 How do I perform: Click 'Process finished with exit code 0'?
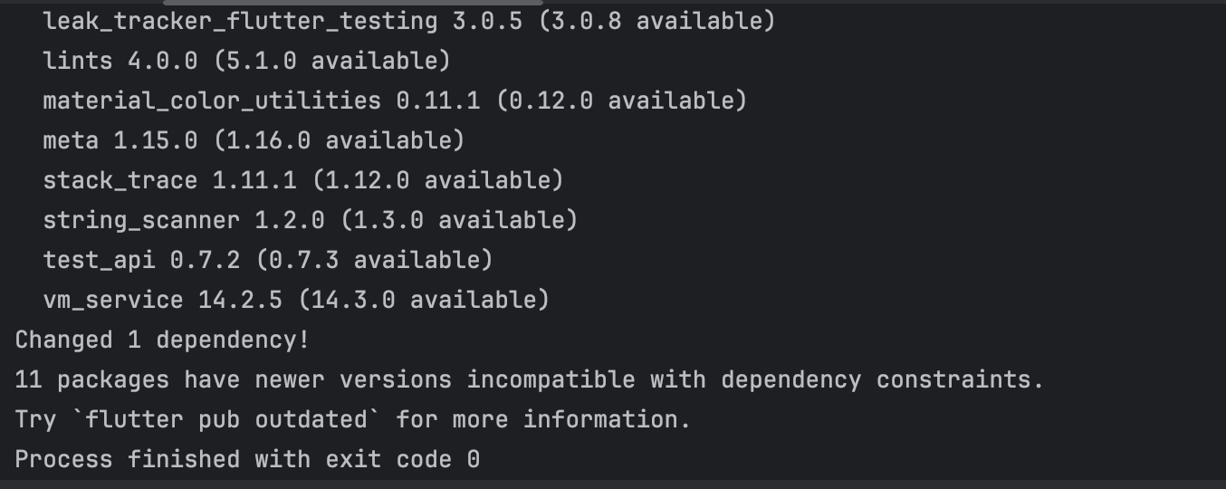coord(247,459)
